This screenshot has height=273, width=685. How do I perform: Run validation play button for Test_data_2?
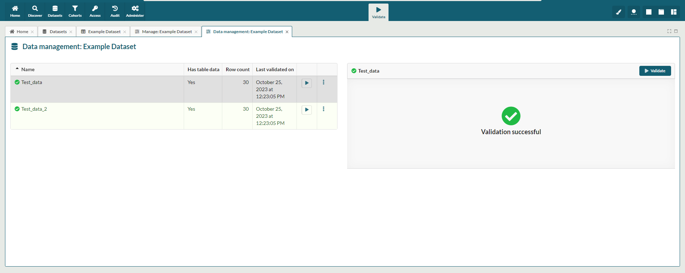coord(307,110)
